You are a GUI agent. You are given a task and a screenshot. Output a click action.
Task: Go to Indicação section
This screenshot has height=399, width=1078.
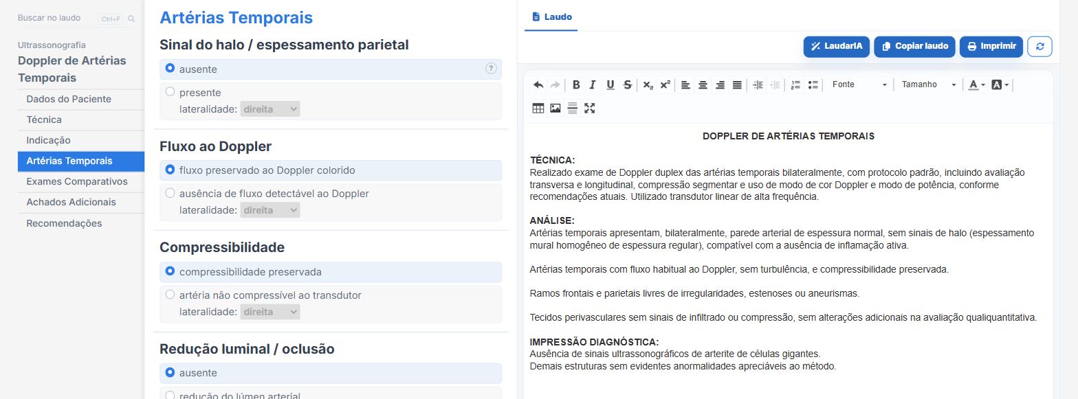pos(81,140)
